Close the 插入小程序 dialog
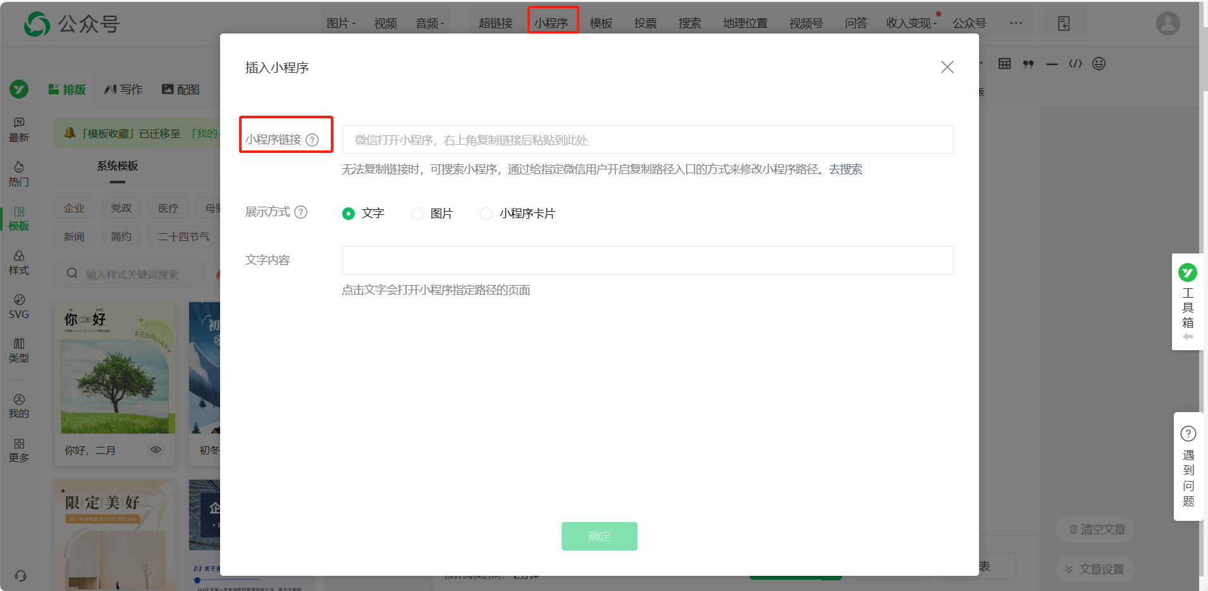The width and height of the screenshot is (1208, 591). pyautogui.click(x=947, y=67)
